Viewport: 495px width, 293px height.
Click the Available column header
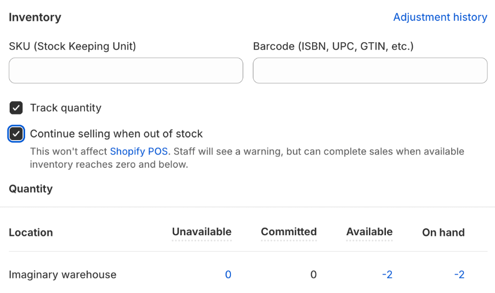(369, 232)
